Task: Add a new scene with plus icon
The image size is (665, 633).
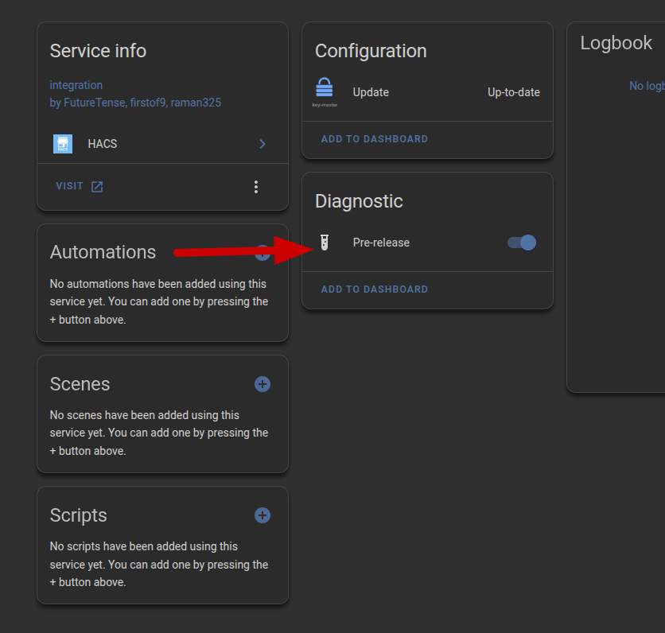Action: [262, 384]
